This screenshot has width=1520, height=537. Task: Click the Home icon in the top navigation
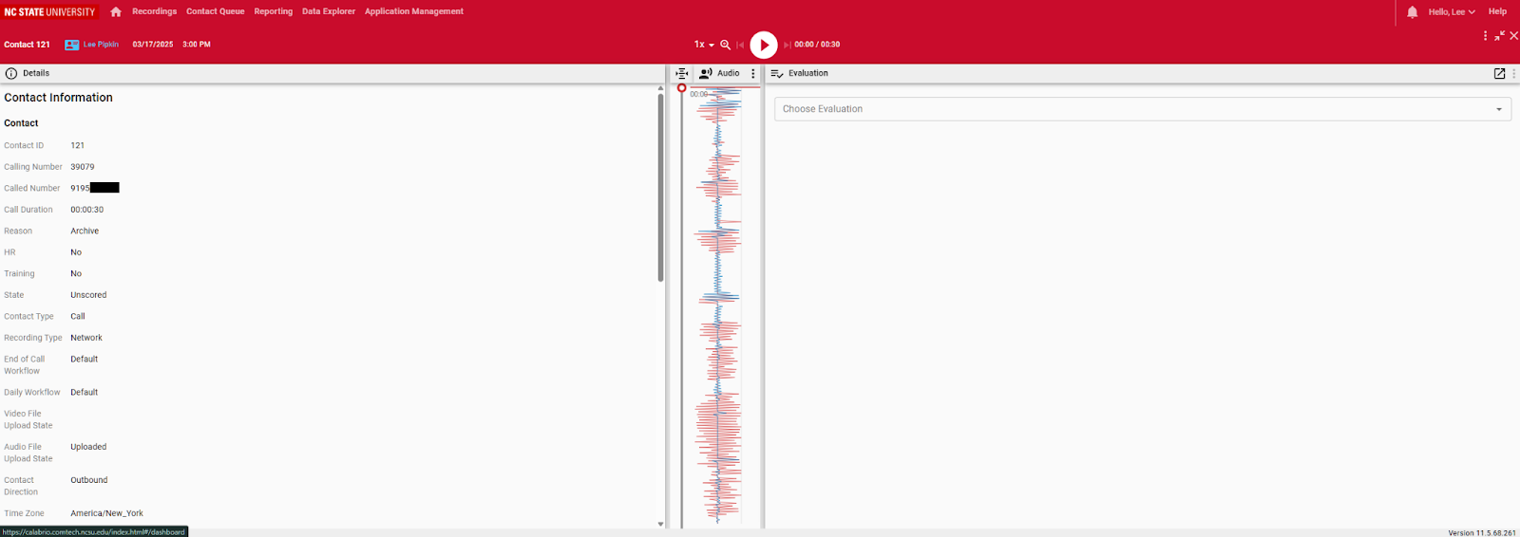(x=116, y=12)
